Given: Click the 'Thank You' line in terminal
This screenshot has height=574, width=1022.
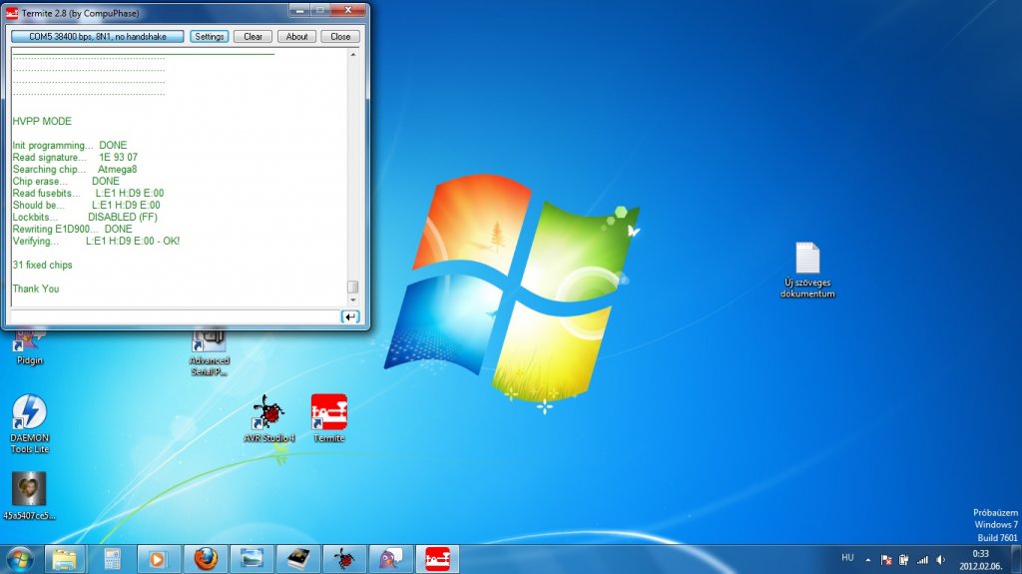Looking at the screenshot, I should tap(36, 288).
